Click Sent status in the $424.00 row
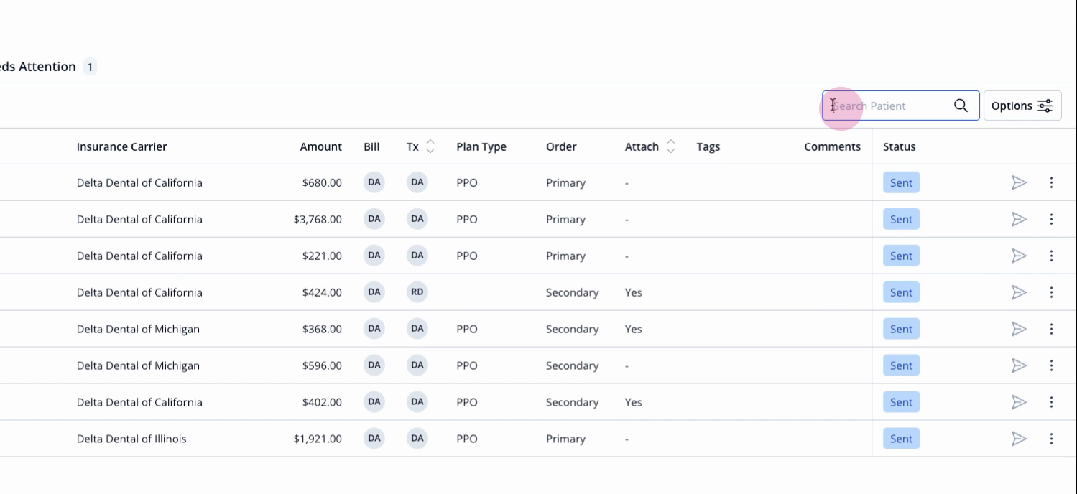 coord(901,292)
